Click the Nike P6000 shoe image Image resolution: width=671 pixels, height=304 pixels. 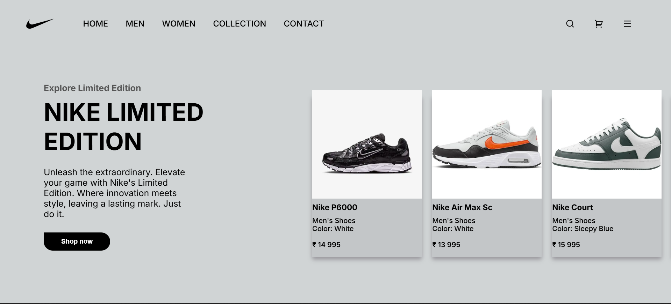click(367, 144)
